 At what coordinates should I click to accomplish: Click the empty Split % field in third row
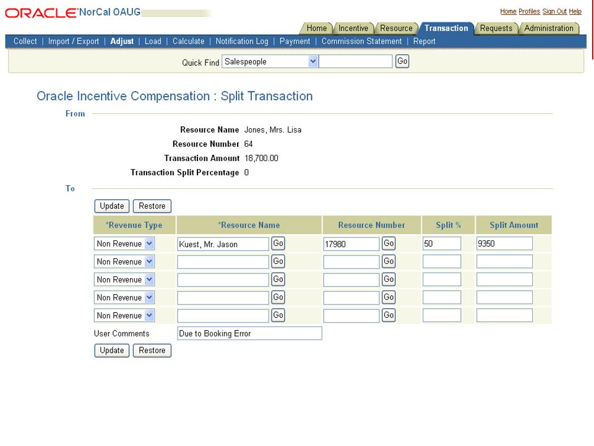click(x=442, y=279)
